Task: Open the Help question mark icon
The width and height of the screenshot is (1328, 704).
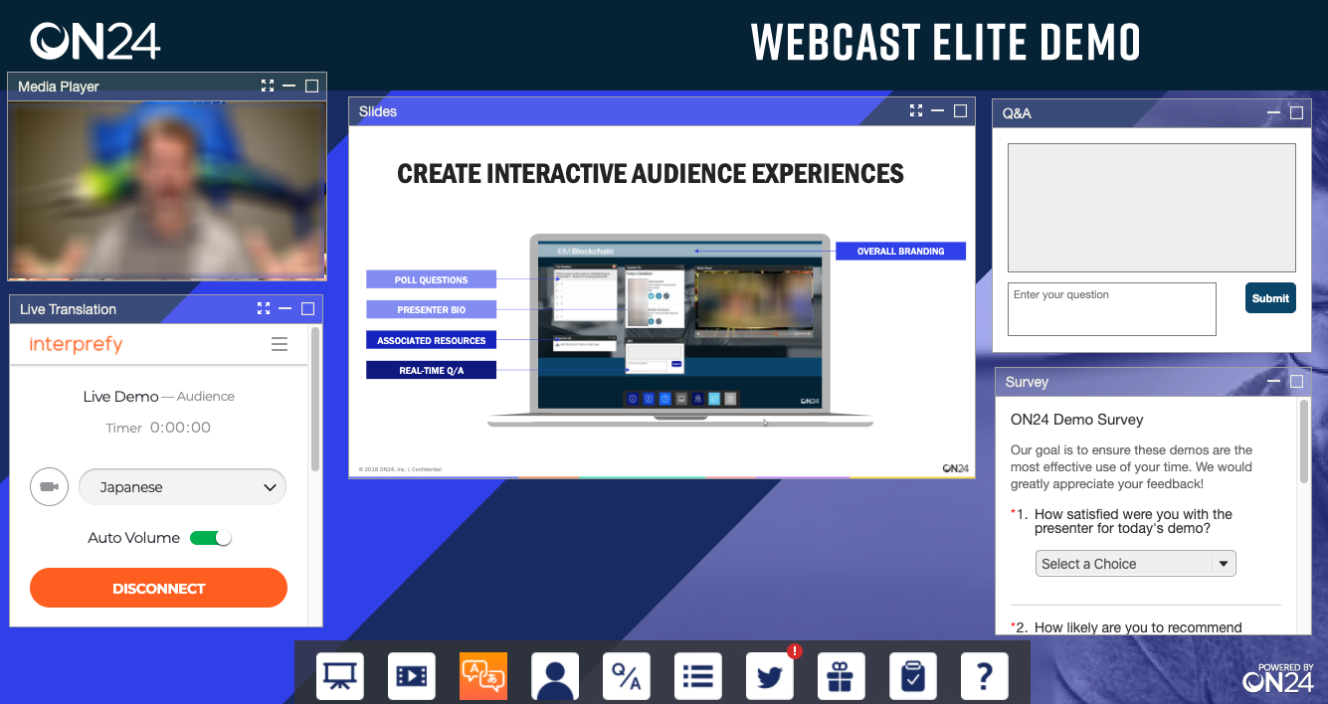Action: click(985, 676)
